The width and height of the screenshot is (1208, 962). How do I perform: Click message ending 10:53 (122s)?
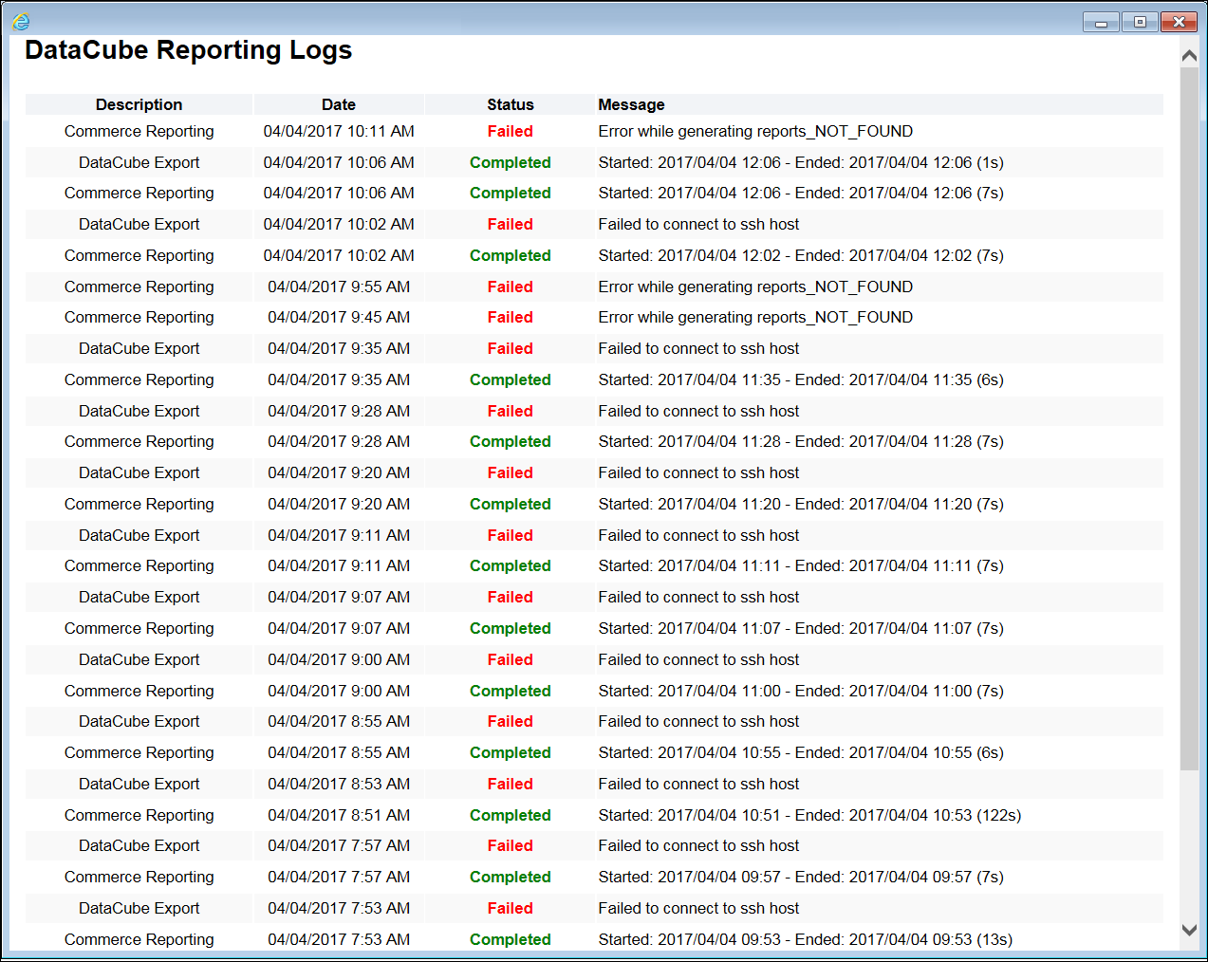pos(809,815)
